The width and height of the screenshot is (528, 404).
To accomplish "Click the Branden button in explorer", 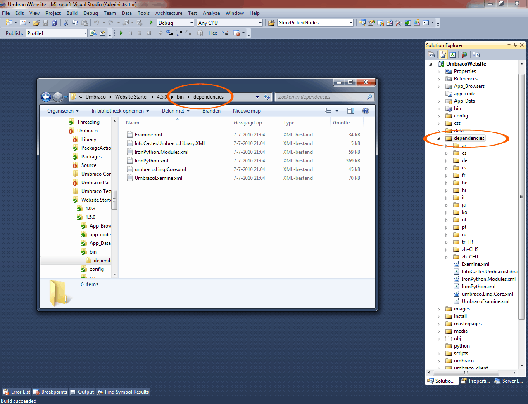I will tap(212, 111).
